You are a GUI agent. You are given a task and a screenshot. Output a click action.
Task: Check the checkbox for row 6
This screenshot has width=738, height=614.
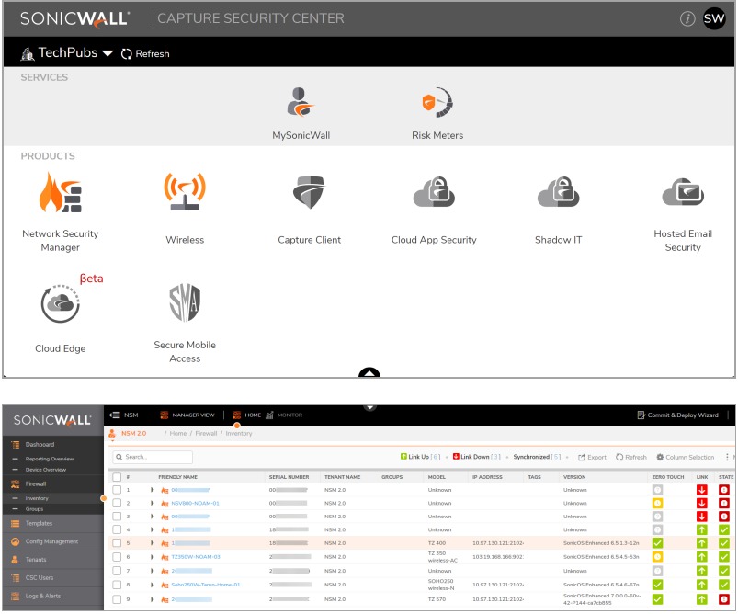pyautogui.click(x=117, y=557)
